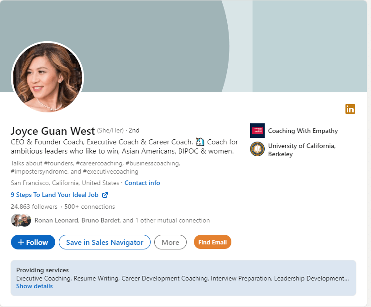Image resolution: width=371 pixels, height=307 pixels.
Task: Click Ronan Leonard's name
Action: click(x=56, y=220)
